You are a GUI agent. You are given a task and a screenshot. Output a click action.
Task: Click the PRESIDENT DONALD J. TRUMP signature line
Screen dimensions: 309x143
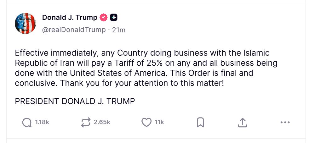tap(75, 102)
